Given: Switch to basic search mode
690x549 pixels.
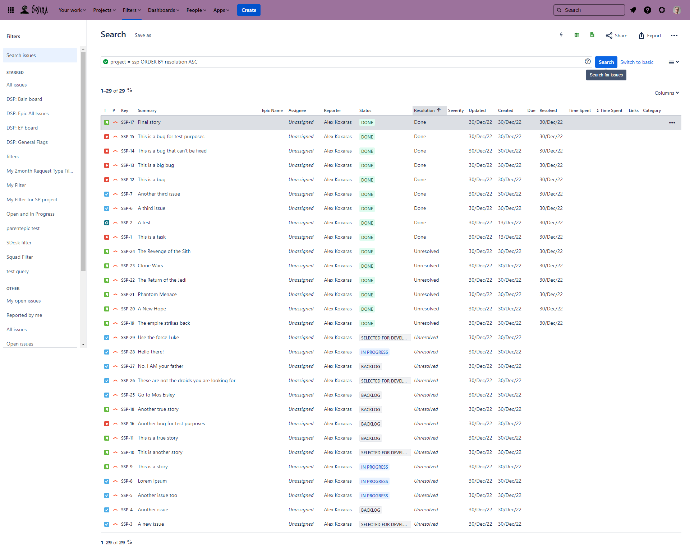Looking at the screenshot, I should pos(637,62).
